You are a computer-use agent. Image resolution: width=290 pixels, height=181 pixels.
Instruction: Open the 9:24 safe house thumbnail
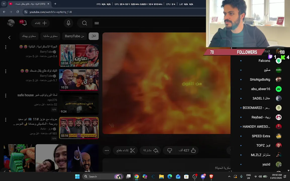pyautogui.click(x=79, y=104)
